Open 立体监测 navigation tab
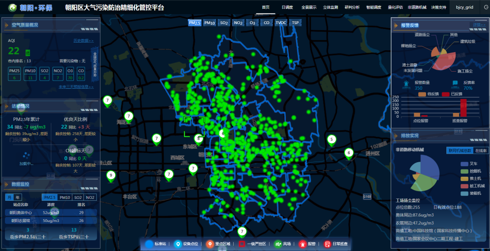This screenshot has height=251, width=490. tap(330, 7)
